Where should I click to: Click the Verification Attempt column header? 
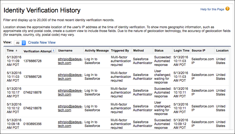[x=38, y=51]
